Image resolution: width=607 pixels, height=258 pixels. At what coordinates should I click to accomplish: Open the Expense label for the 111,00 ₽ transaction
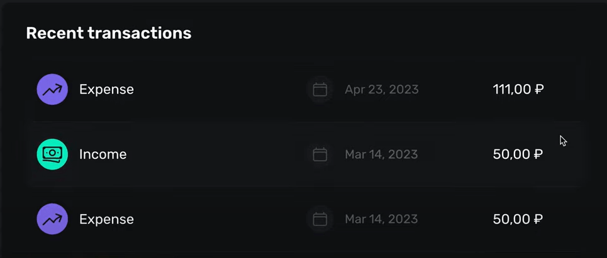click(106, 89)
